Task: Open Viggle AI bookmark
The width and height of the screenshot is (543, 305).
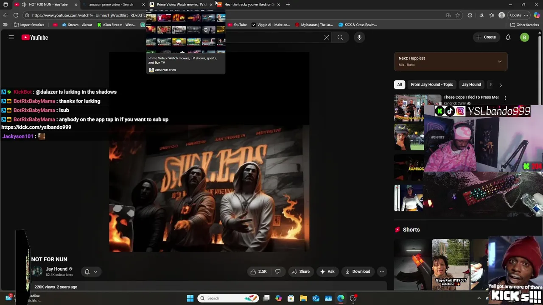Action: [270, 25]
